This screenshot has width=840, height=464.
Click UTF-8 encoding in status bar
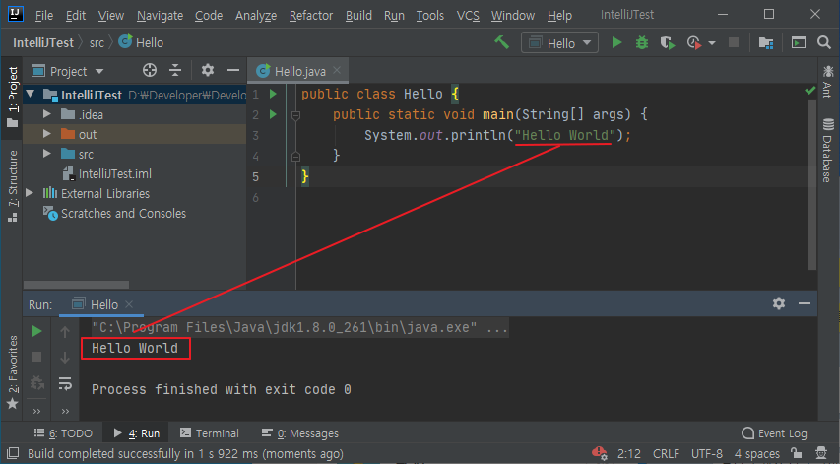point(707,454)
